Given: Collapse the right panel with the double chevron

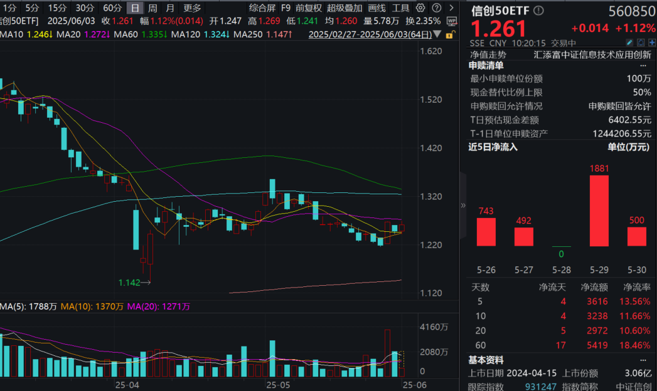Looking at the screenshot, I should tap(462, 205).
